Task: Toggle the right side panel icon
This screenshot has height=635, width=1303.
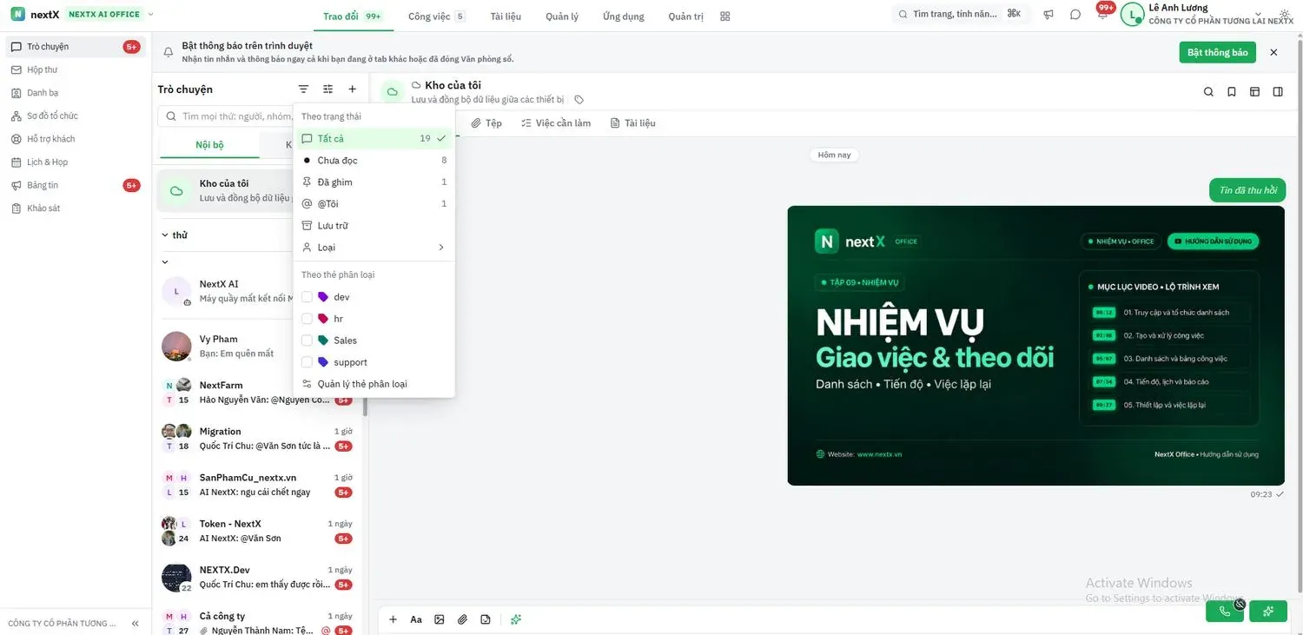Action: coord(1278,92)
